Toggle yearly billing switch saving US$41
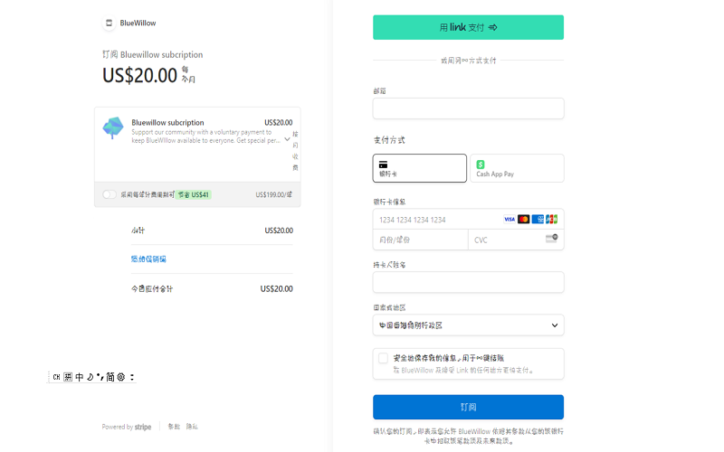 pyautogui.click(x=110, y=194)
